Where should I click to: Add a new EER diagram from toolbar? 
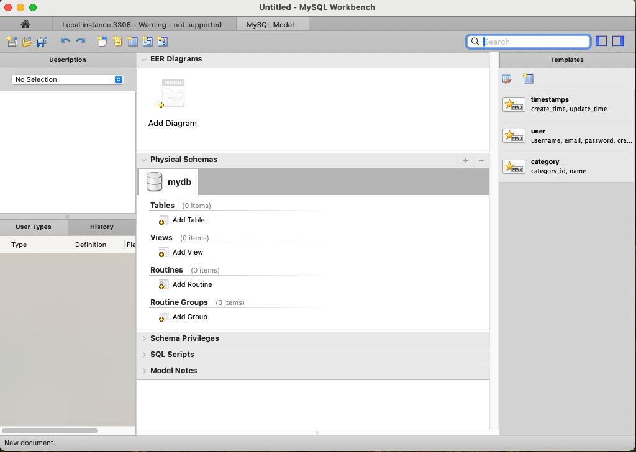pyautogui.click(x=102, y=42)
